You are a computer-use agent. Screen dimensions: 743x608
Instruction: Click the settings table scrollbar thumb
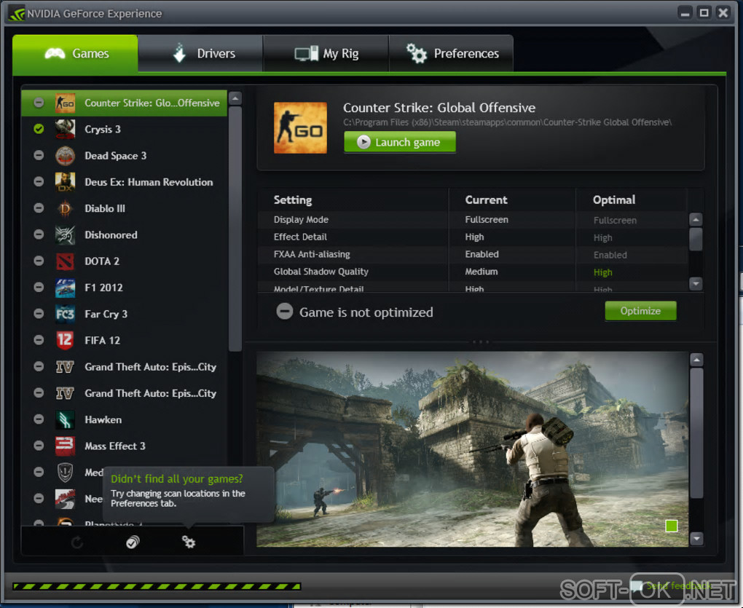(x=696, y=239)
